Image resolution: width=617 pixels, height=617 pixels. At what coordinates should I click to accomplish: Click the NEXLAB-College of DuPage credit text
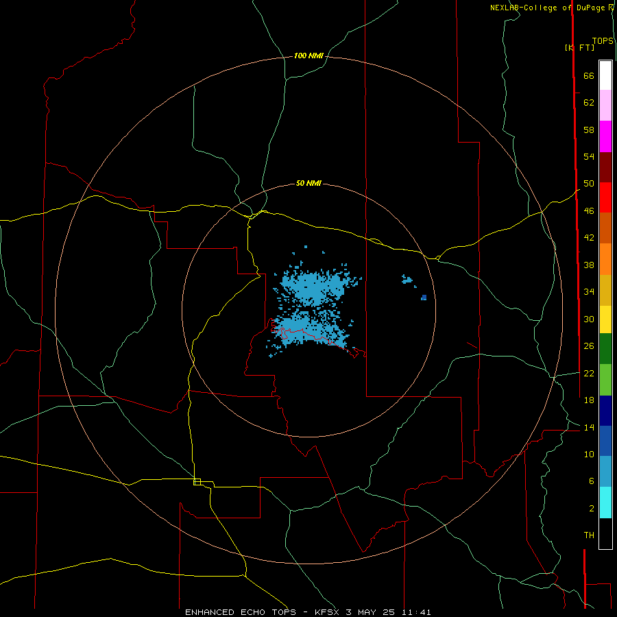547,8
